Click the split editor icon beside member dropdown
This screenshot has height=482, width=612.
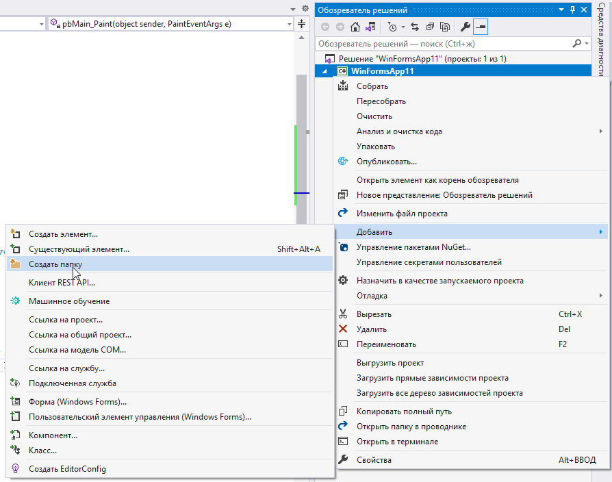tap(301, 23)
